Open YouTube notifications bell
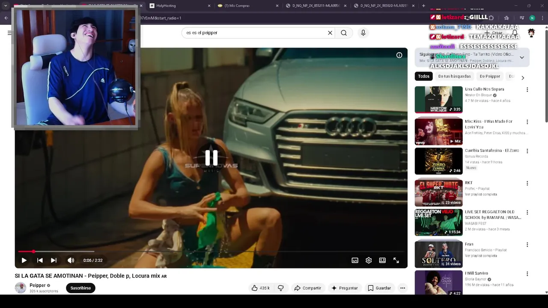The height and width of the screenshot is (308, 548). 515,33
